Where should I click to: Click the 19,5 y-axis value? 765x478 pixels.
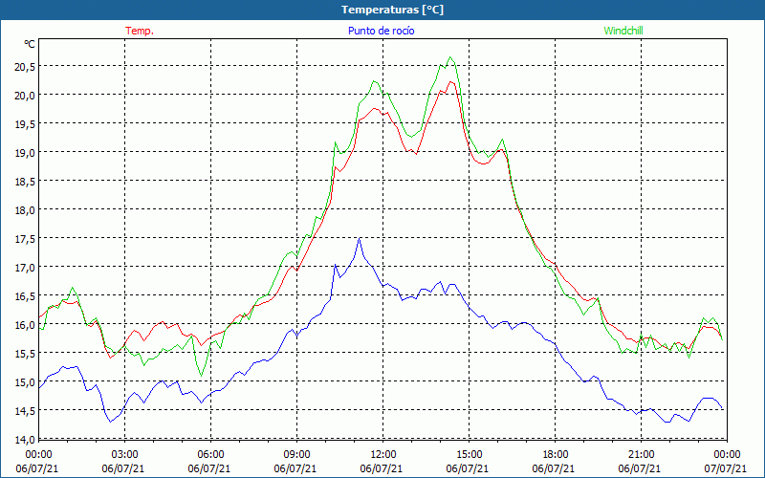click(x=25, y=124)
